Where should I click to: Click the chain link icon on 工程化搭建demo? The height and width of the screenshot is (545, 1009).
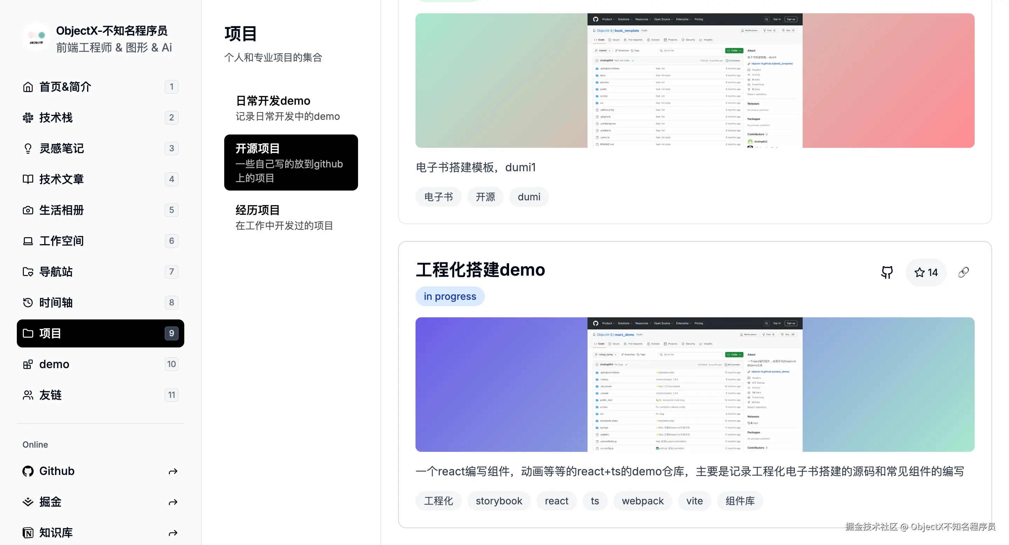coord(963,272)
